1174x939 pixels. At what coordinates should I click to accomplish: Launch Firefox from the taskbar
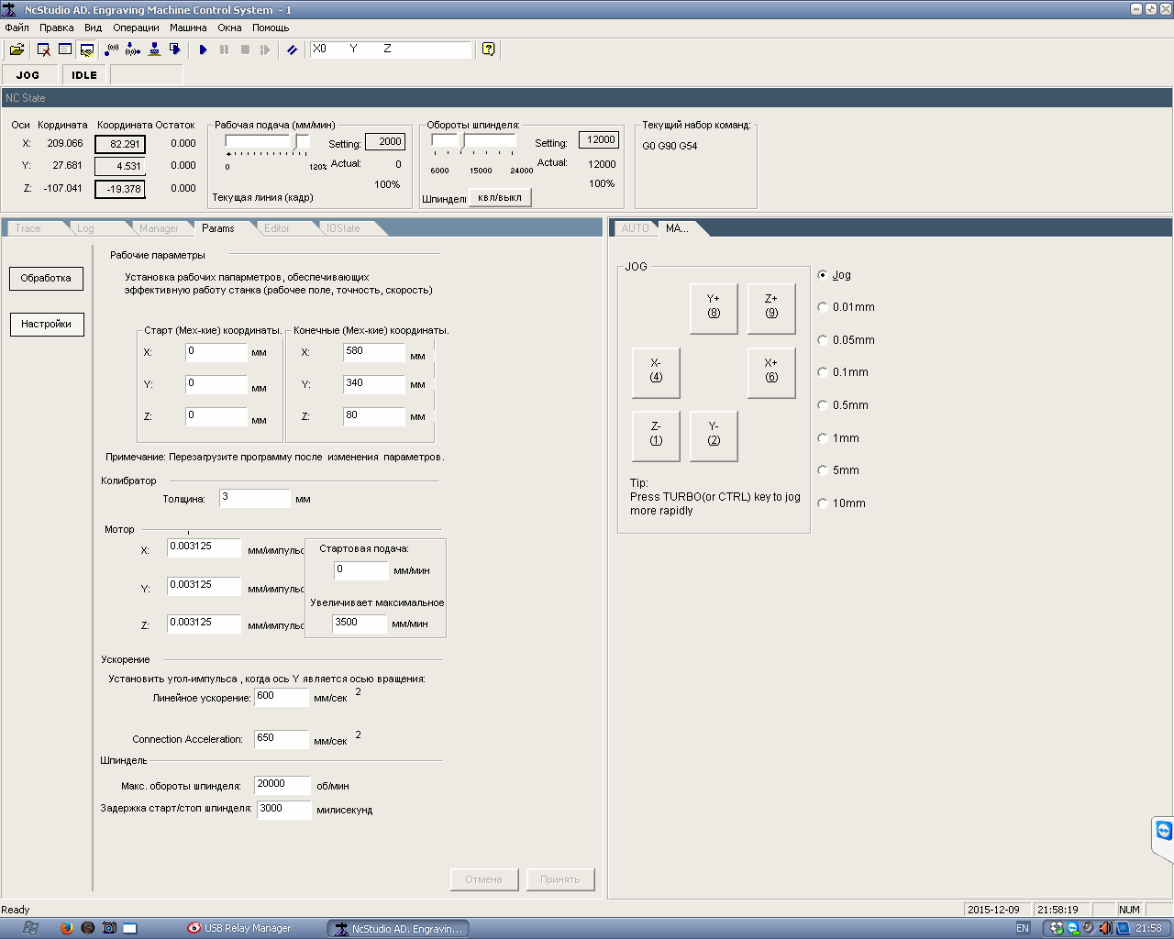(x=66, y=928)
